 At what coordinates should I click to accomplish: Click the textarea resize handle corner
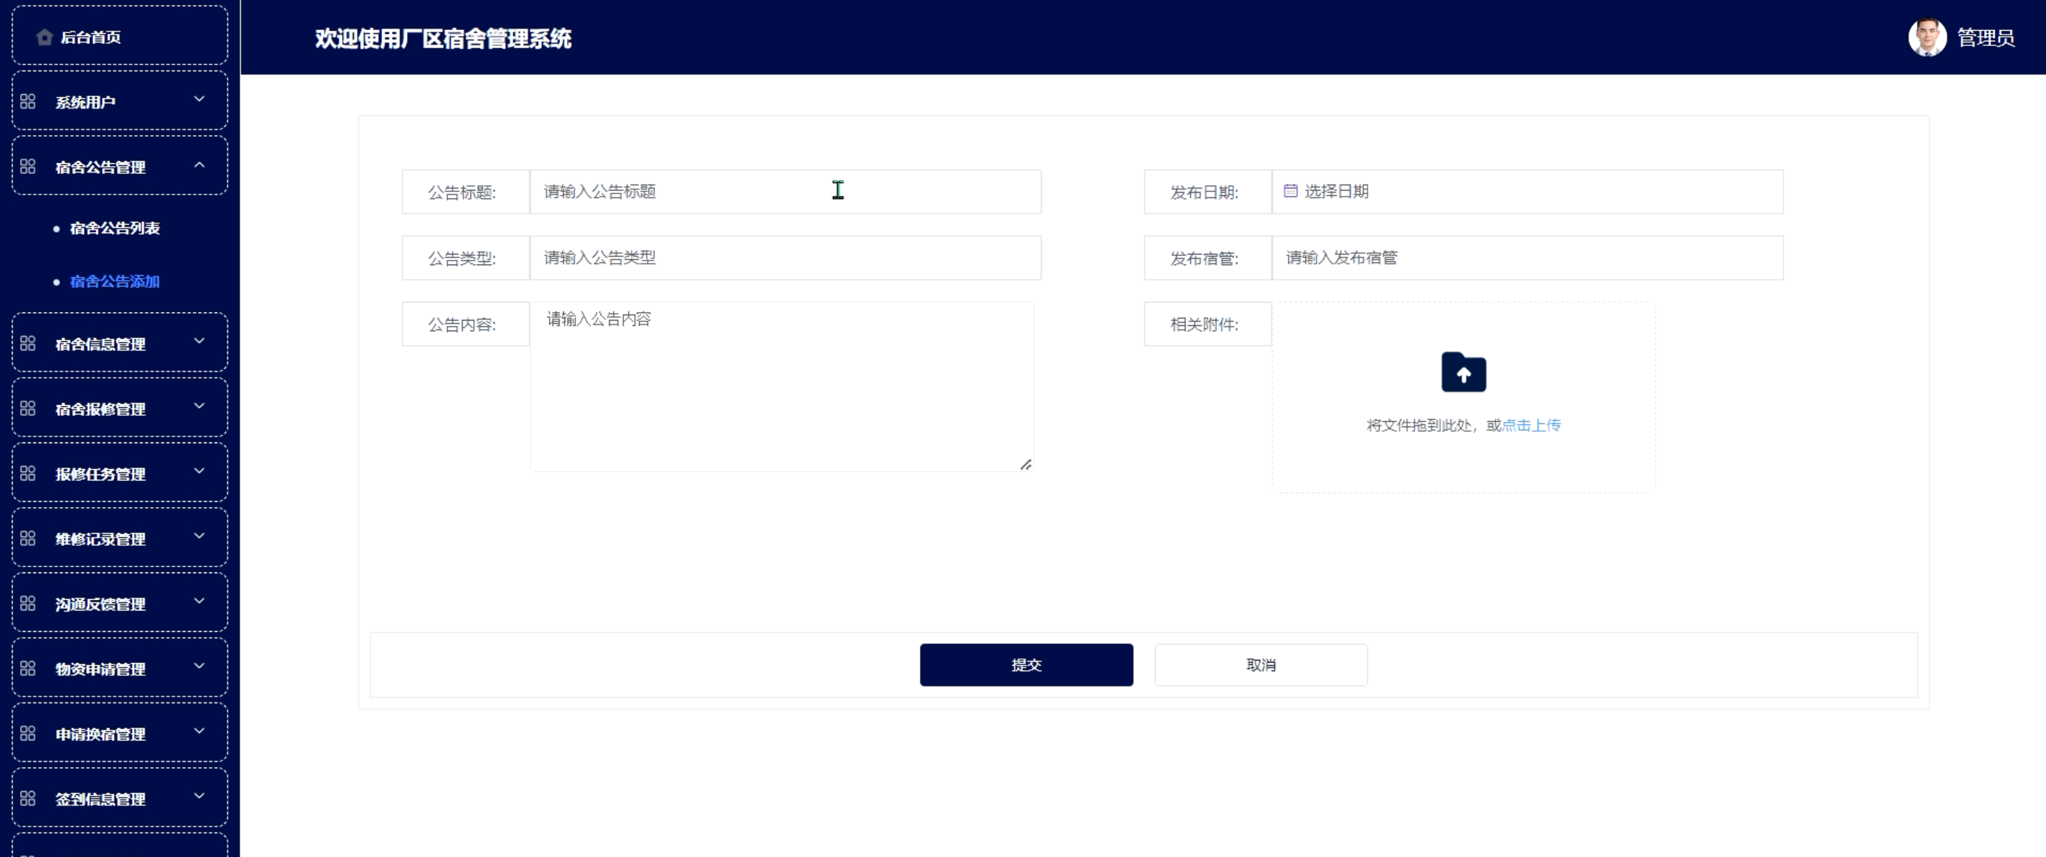pyautogui.click(x=1026, y=464)
